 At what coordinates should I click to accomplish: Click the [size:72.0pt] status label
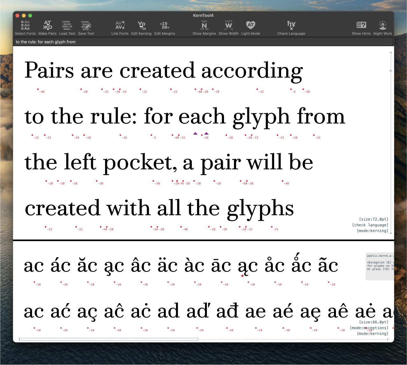[x=374, y=219]
